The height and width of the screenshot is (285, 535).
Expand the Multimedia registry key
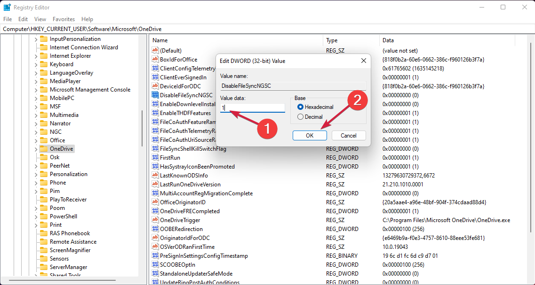pyautogui.click(x=36, y=115)
